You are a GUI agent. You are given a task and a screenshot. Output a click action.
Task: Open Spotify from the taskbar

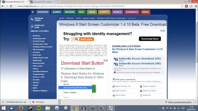[39, 108]
